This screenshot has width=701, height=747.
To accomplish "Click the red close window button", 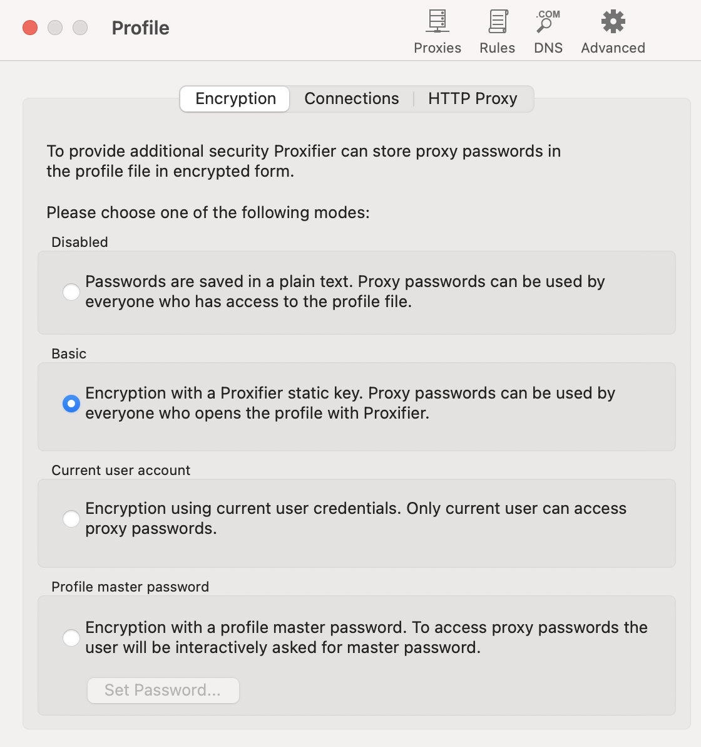I will click(30, 28).
